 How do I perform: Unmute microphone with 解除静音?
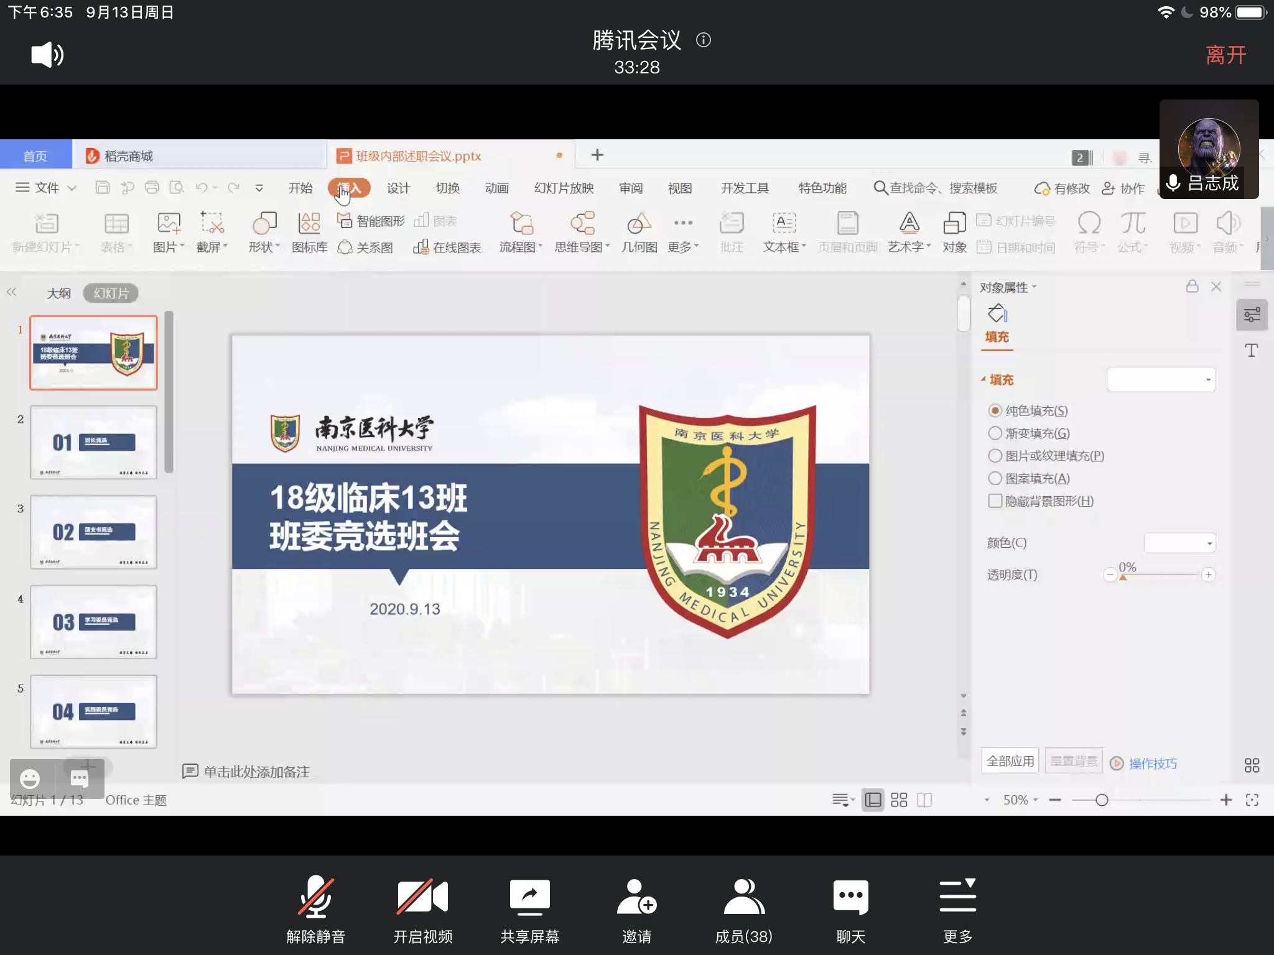point(316,910)
